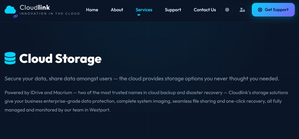Screen dimensions: 299x139
Task: Click the cyan database stack icon
Action: point(10,58)
